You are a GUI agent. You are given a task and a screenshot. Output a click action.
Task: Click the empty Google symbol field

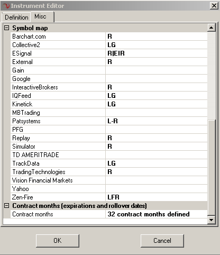(x=156, y=79)
